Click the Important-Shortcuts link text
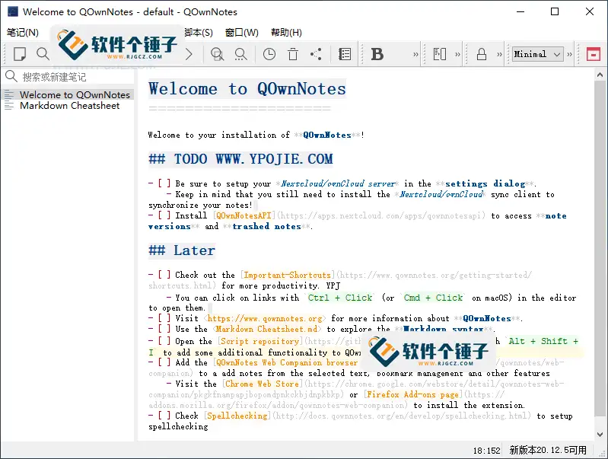Image resolution: width=608 pixels, height=459 pixels. pyautogui.click(x=287, y=275)
